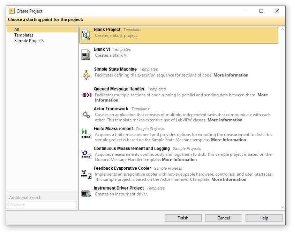Pick the Feedback Evaporative Cooler icon

pyautogui.click(x=86, y=174)
